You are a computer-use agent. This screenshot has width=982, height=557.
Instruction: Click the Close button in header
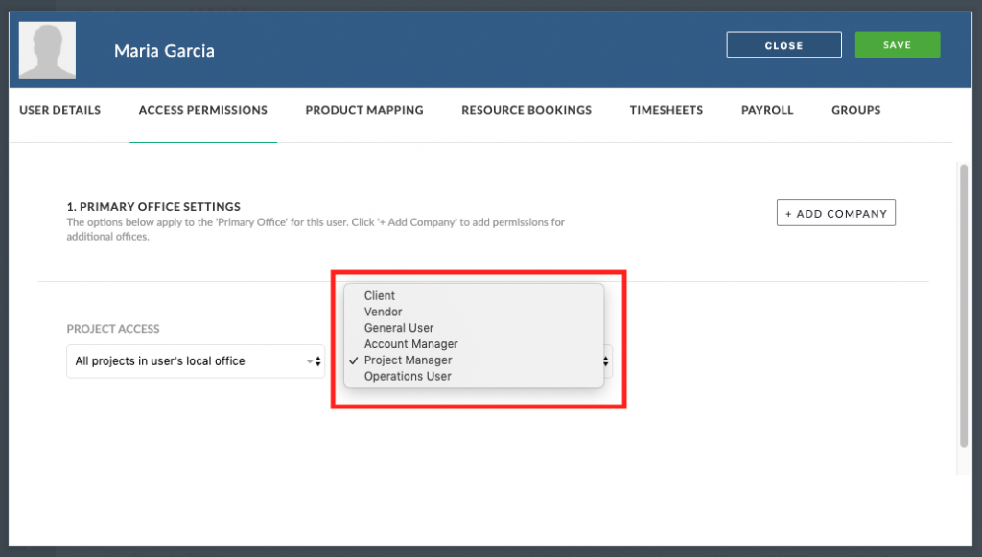[x=784, y=44]
